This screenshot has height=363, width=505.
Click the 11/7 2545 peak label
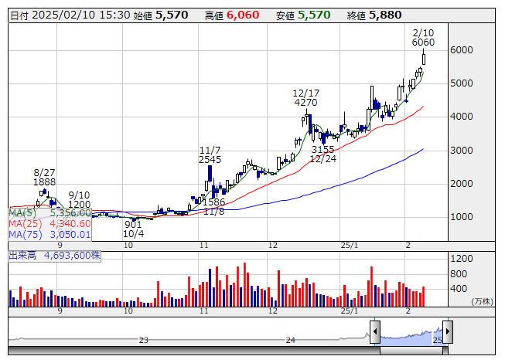[210, 155]
